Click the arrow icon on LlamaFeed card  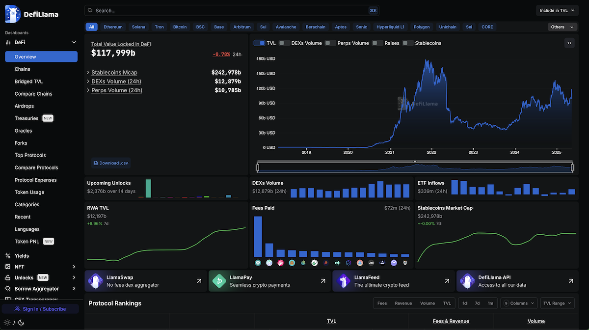447,281
